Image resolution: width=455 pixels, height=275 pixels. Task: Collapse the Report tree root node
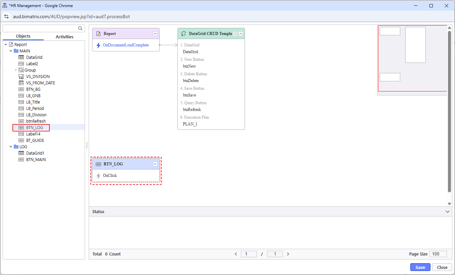[6, 45]
